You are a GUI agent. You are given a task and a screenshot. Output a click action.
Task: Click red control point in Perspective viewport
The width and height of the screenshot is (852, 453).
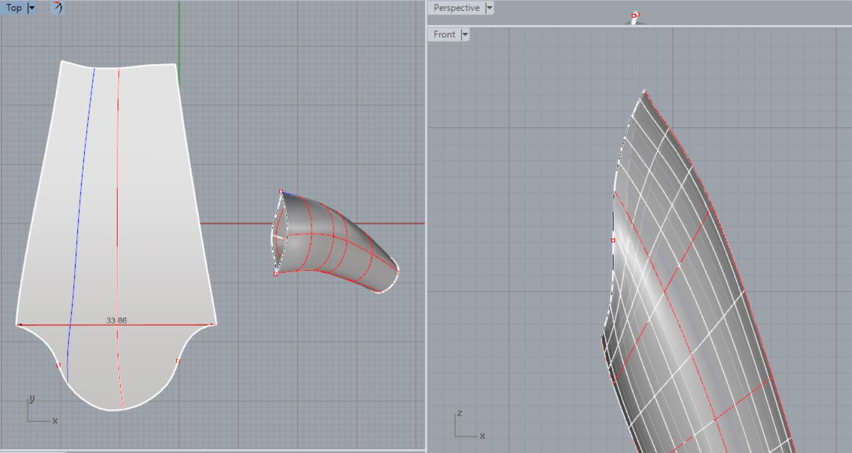point(634,16)
